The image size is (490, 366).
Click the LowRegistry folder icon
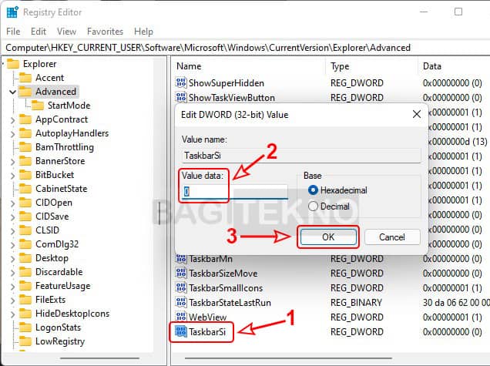(25, 341)
